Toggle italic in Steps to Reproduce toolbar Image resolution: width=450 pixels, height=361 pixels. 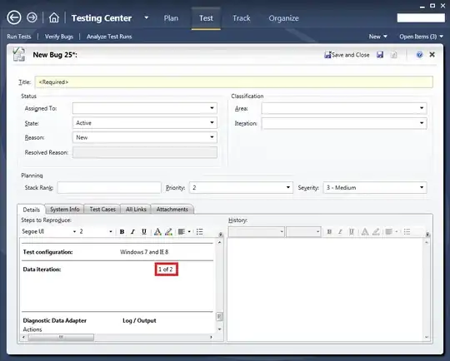[x=132, y=232]
